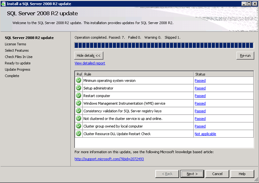Open the View detailed report link
This screenshot has width=259, height=183.
pos(90,63)
